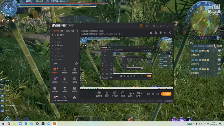The width and height of the screenshot is (224, 126).
Task: Open the streamer tasks tool icon
Action: pos(74,71)
